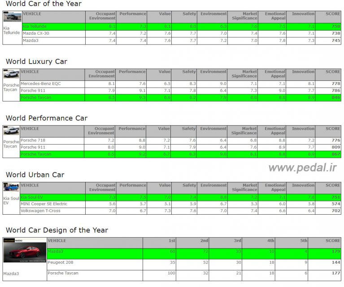Click Kia Soul EV score 751
The width and height of the screenshot is (344, 287).
point(336,197)
